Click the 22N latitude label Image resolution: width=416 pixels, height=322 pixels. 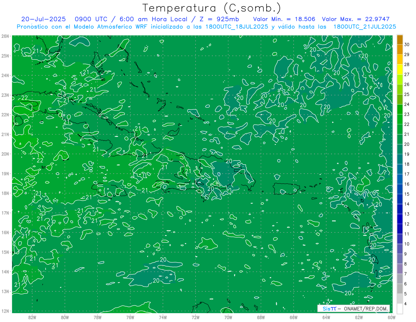click(x=5, y=115)
